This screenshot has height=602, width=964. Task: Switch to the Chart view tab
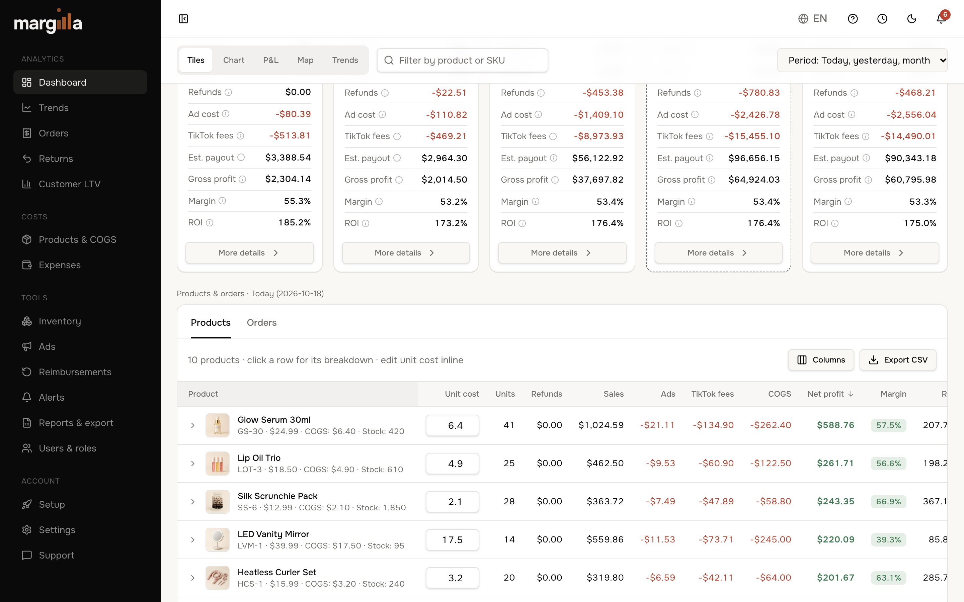[233, 60]
